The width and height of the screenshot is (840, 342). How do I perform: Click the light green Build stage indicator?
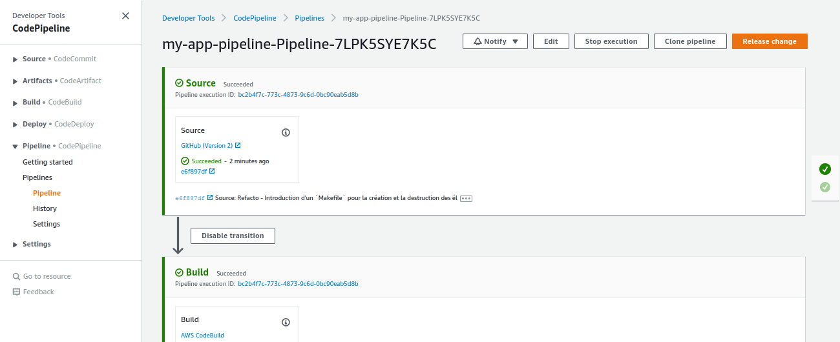(x=824, y=187)
